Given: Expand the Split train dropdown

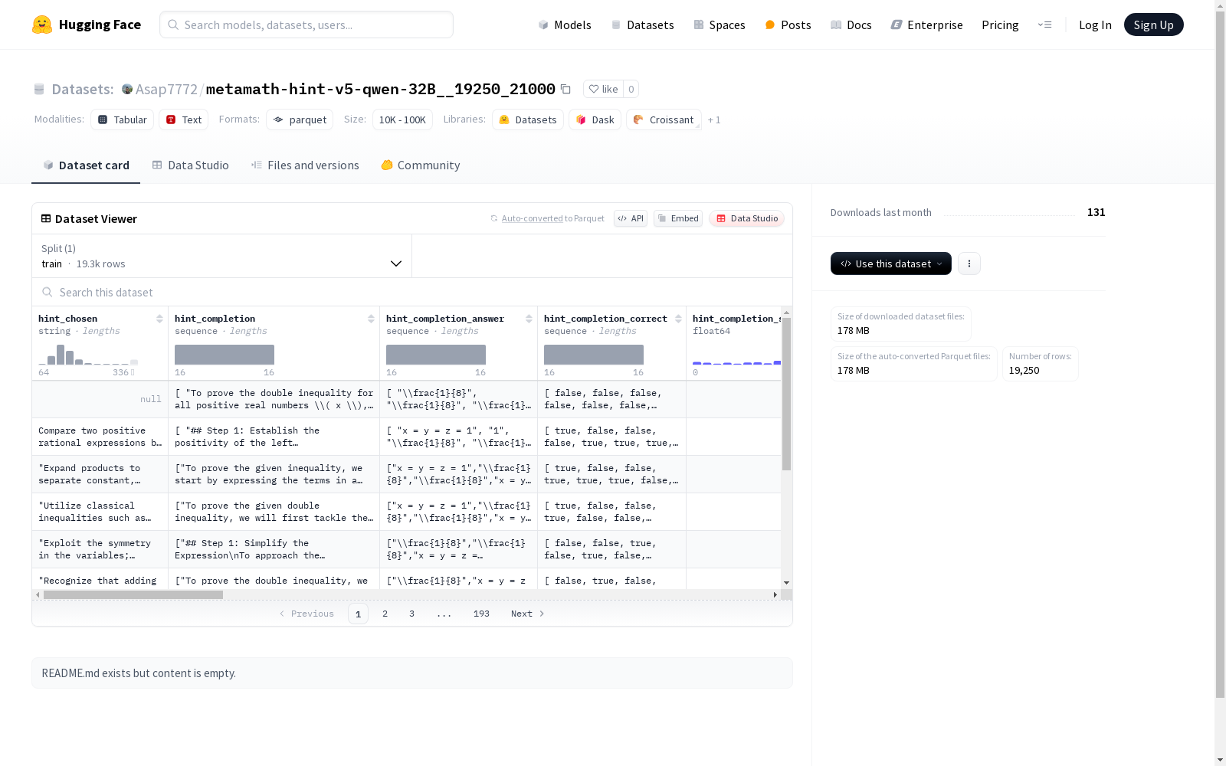Looking at the screenshot, I should 221,256.
